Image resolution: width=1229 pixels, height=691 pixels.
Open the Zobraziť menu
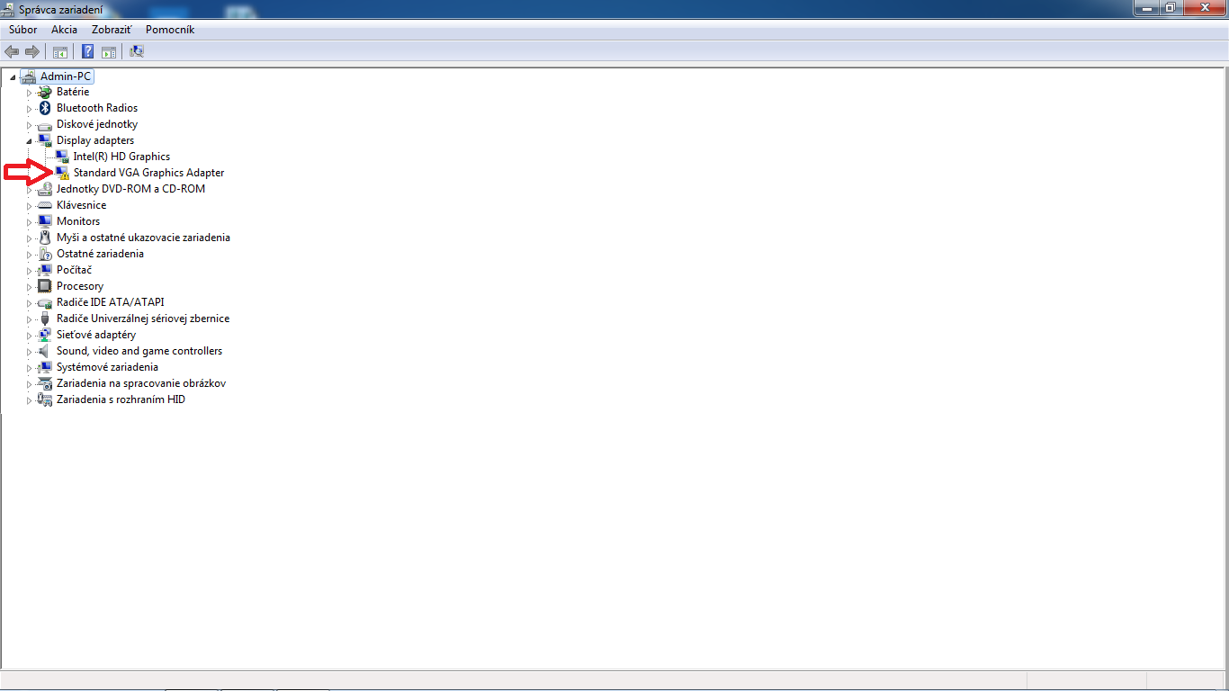[112, 30]
